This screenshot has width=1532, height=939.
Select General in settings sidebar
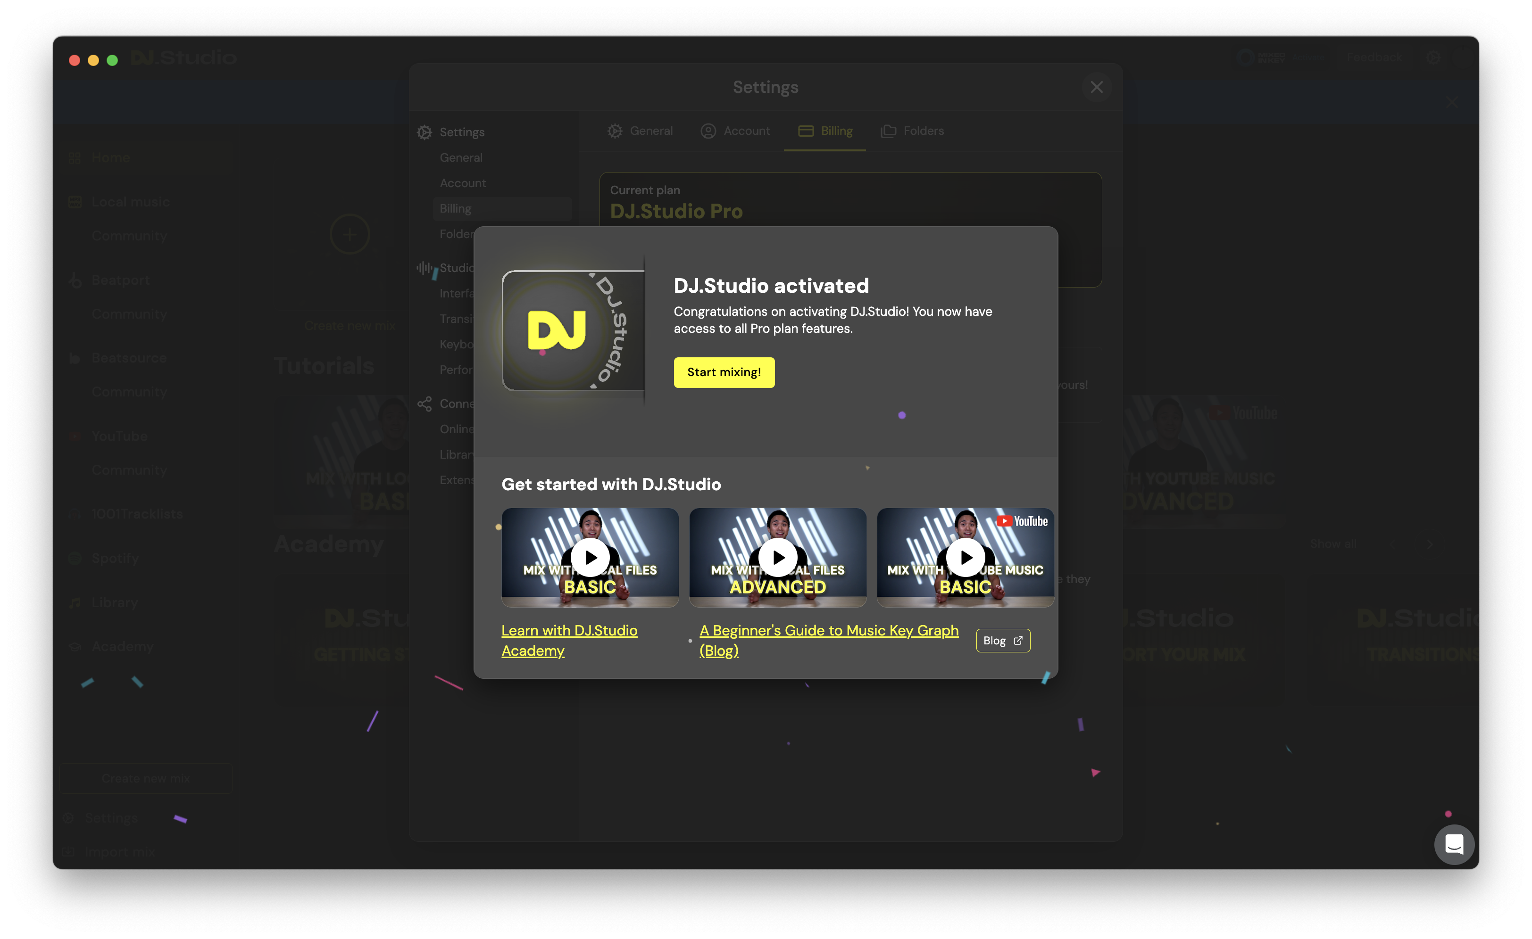pos(461,158)
